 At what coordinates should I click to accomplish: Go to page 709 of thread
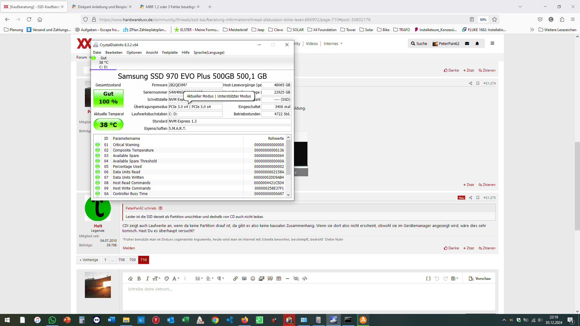[132, 260]
